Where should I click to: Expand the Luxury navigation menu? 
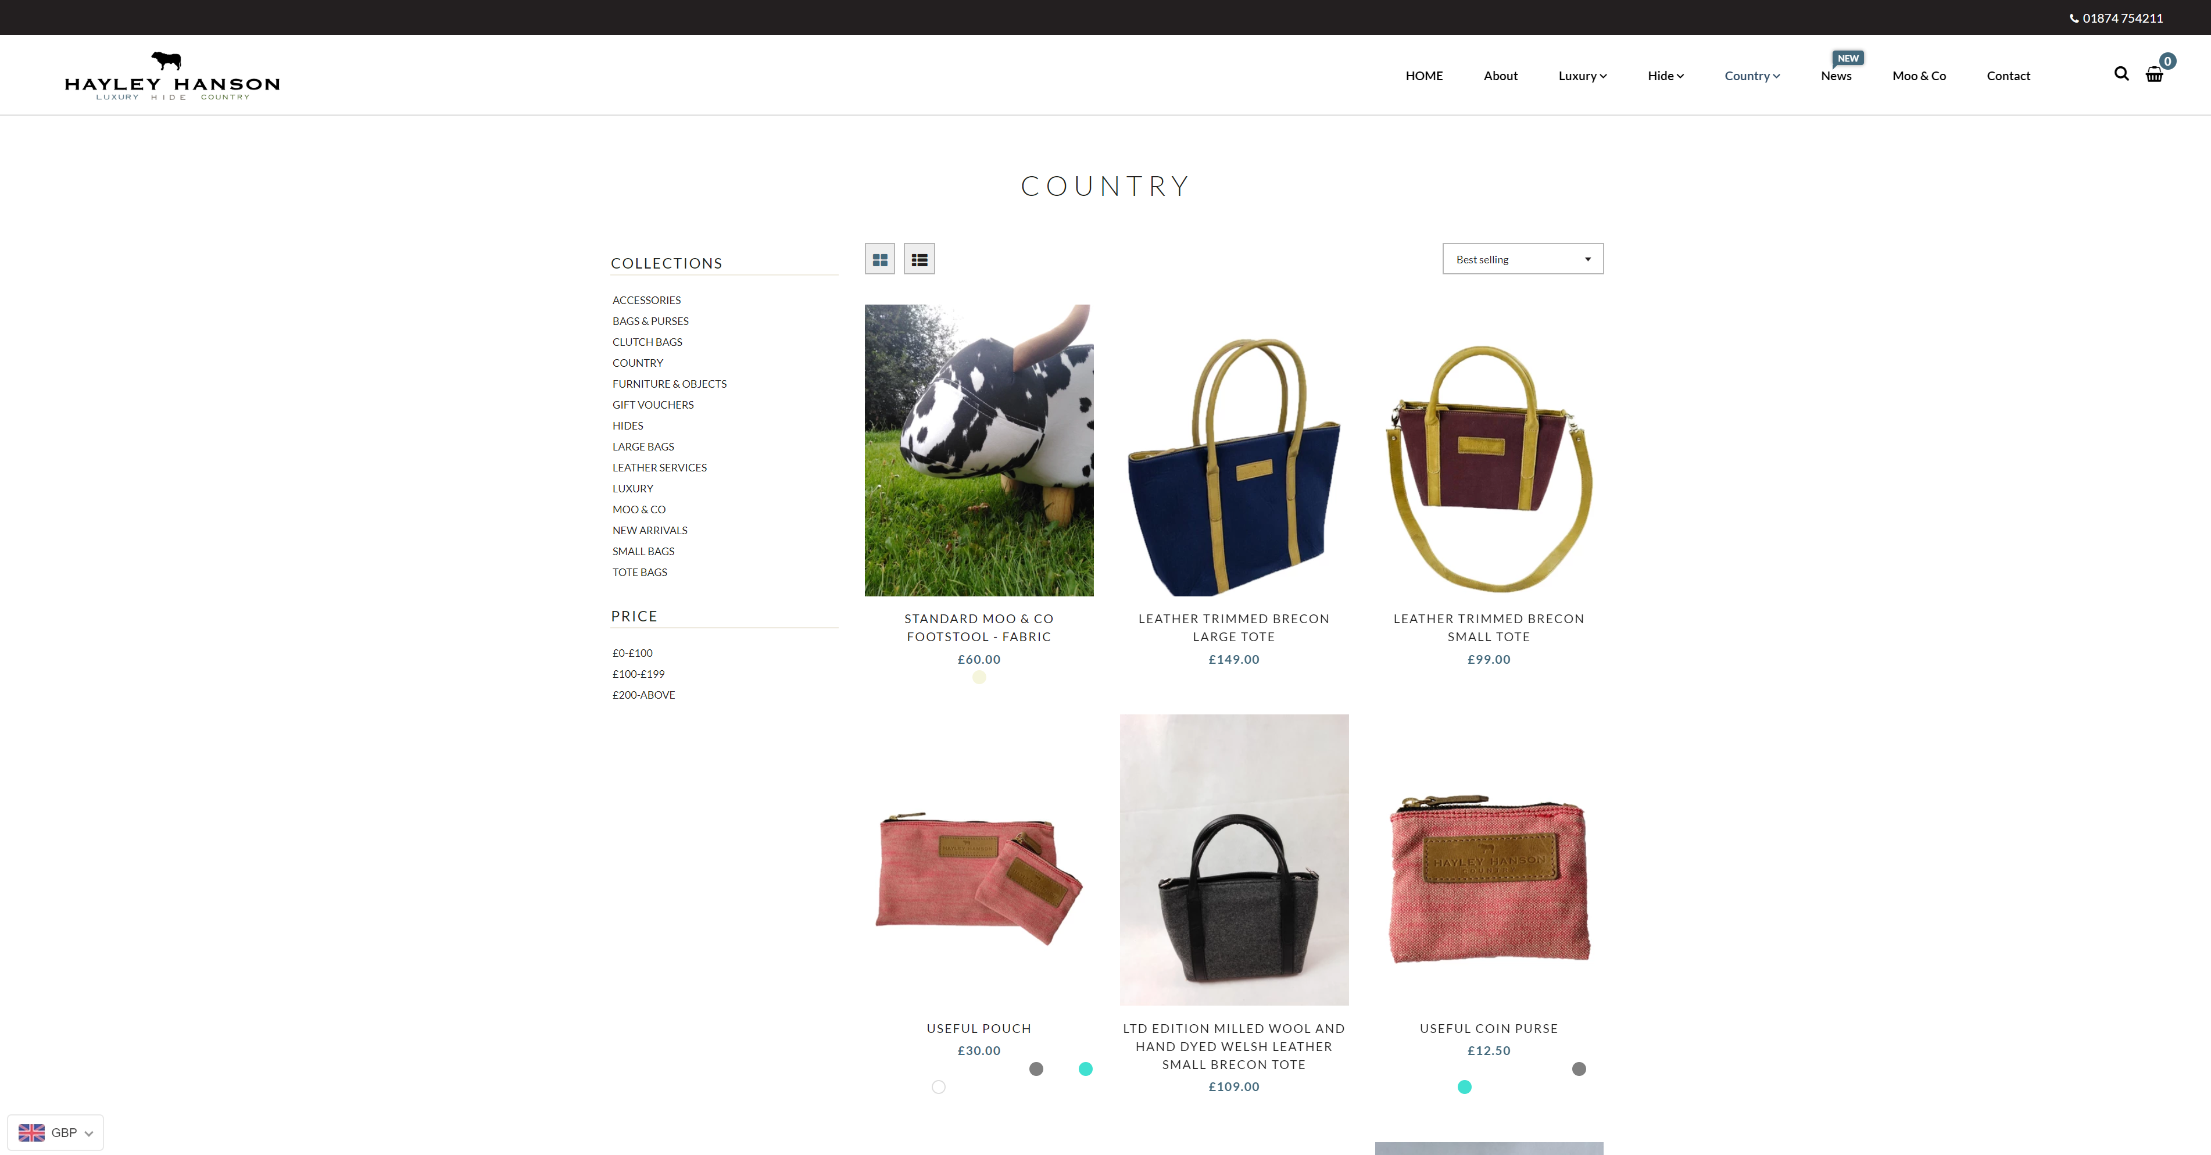pos(1583,76)
